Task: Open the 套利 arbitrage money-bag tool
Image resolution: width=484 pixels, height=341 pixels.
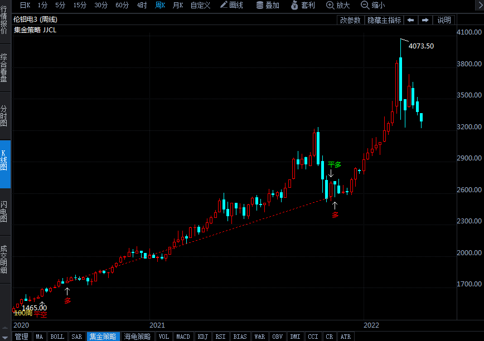Action: (x=303, y=5)
